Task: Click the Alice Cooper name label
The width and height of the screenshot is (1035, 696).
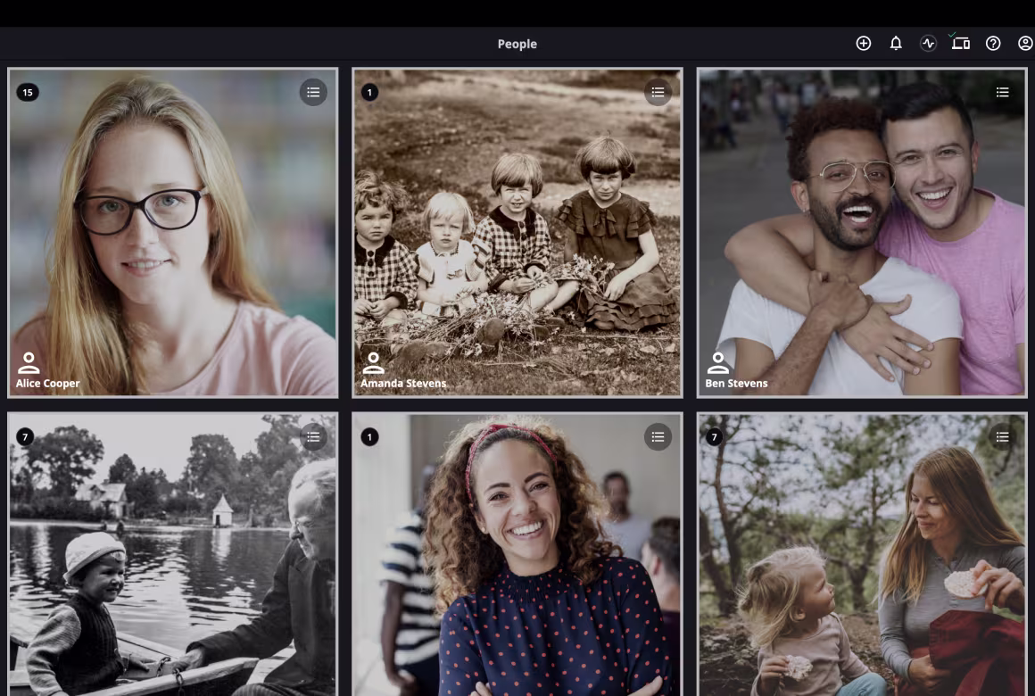Action: [x=48, y=384]
